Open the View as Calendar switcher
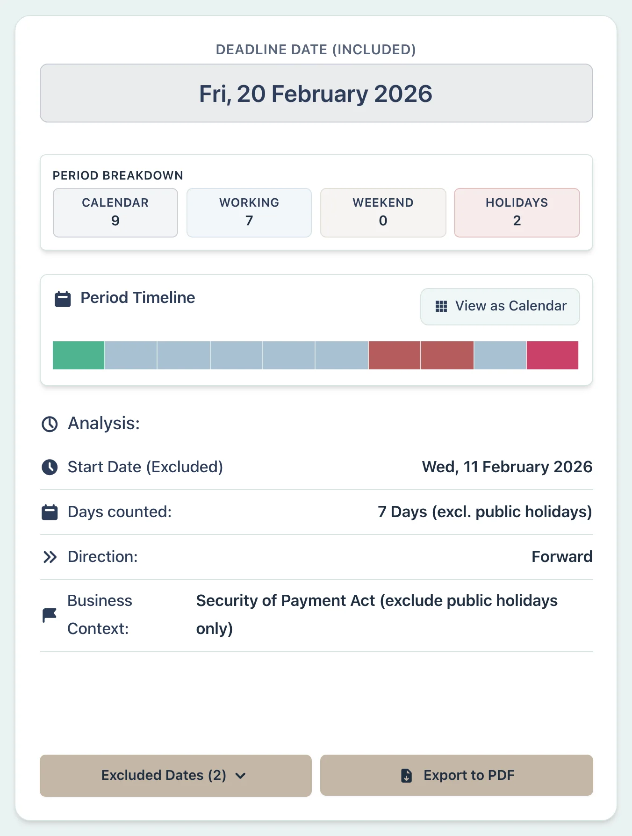This screenshot has height=836, width=632. click(x=500, y=306)
